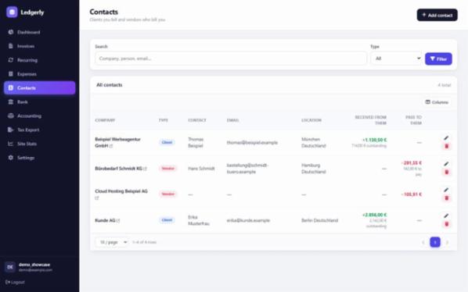Open external link beside Bürobedarf Schmidt KG
468x292 pixels.
tap(145, 169)
